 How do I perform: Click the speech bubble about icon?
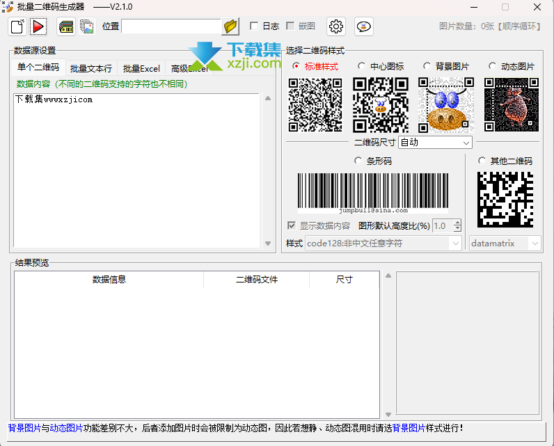[x=363, y=26]
